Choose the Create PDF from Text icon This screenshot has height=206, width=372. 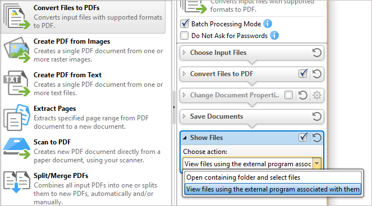pyautogui.click(x=17, y=83)
